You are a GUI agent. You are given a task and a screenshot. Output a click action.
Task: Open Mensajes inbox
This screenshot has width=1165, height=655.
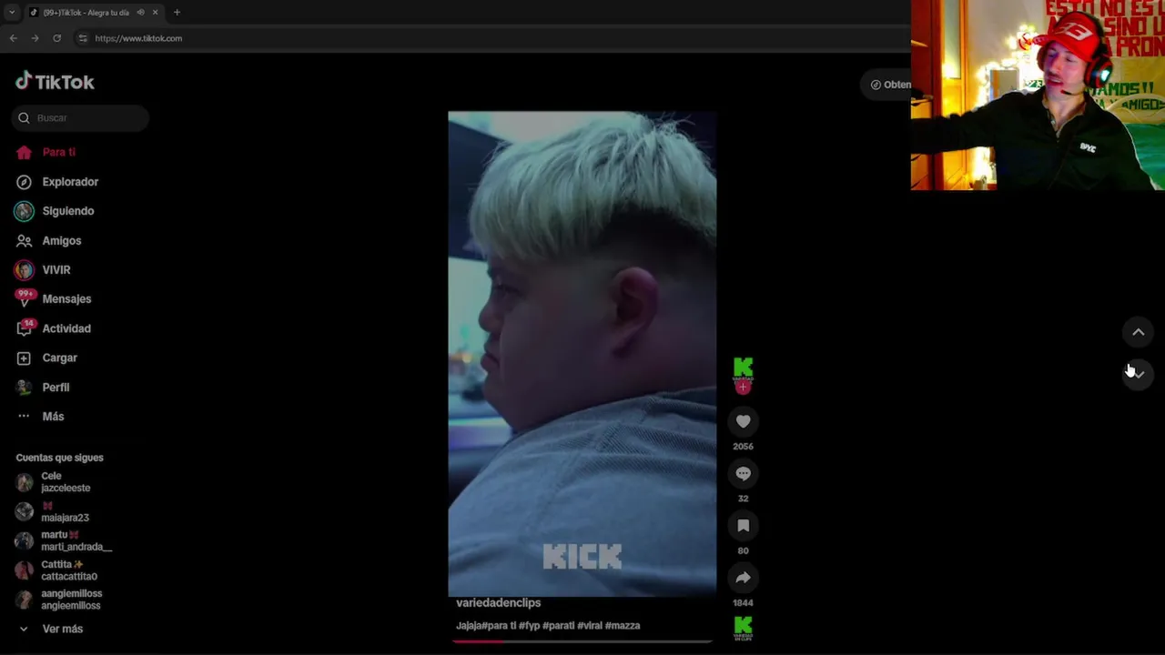(x=66, y=299)
